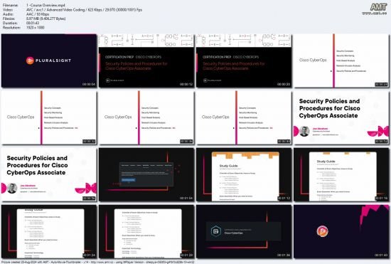The image size is (391, 264).
Task: Click the round Pluralsight icon in the 00:01:40 thumbnail
Action: [x=322, y=231]
